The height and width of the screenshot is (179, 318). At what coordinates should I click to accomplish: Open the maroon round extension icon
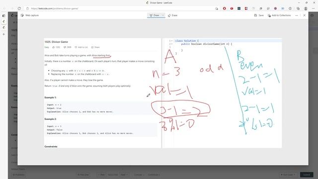275,8
